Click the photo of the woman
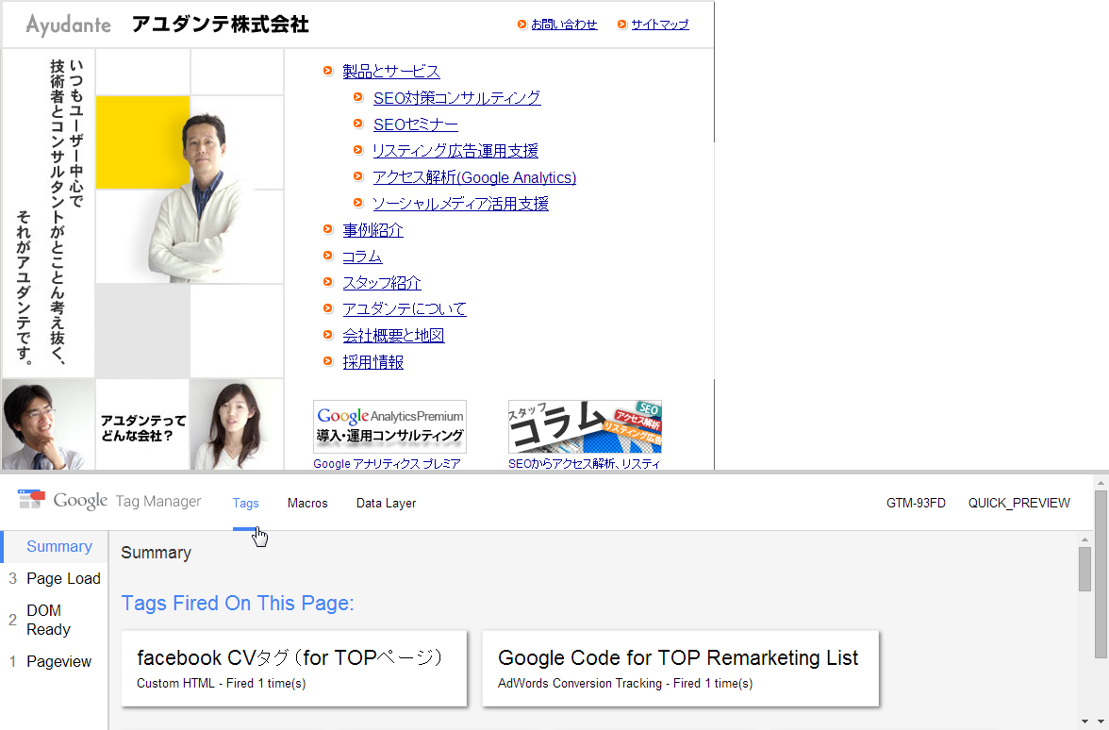1109x730 pixels. pos(236,424)
